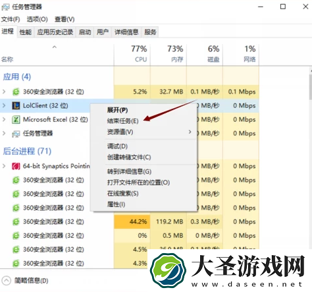
Task: Click the vertical scrollbar of the process list
Action: pyautogui.click(x=311, y=87)
